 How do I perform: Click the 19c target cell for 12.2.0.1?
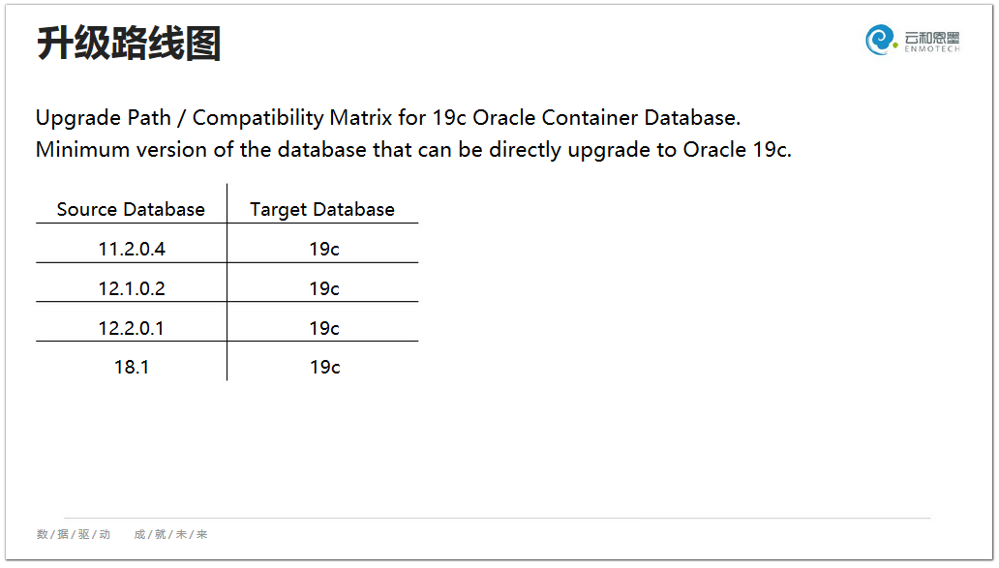tap(324, 328)
